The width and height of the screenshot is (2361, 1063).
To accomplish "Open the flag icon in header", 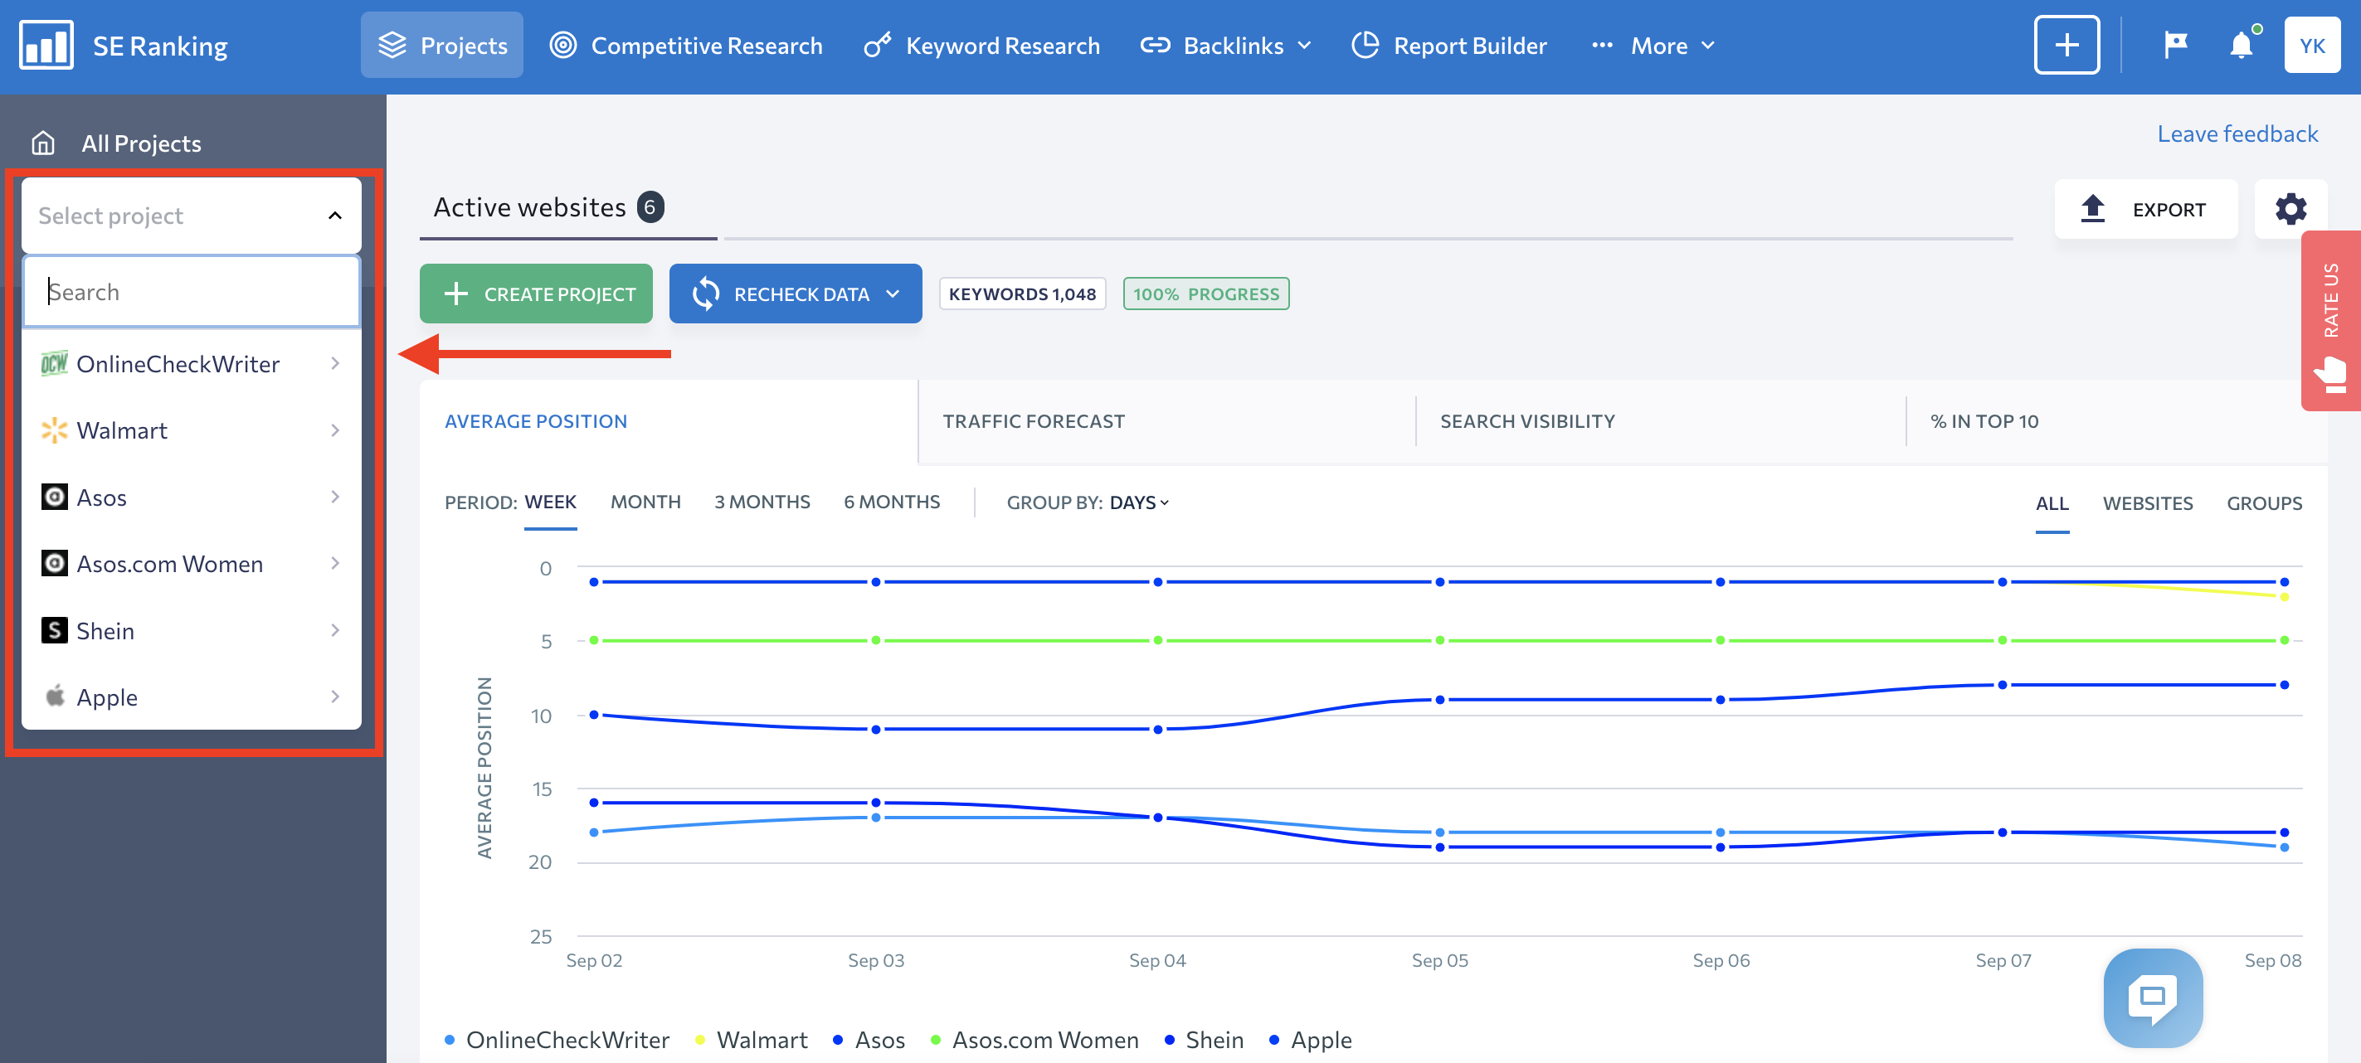I will (x=2176, y=44).
